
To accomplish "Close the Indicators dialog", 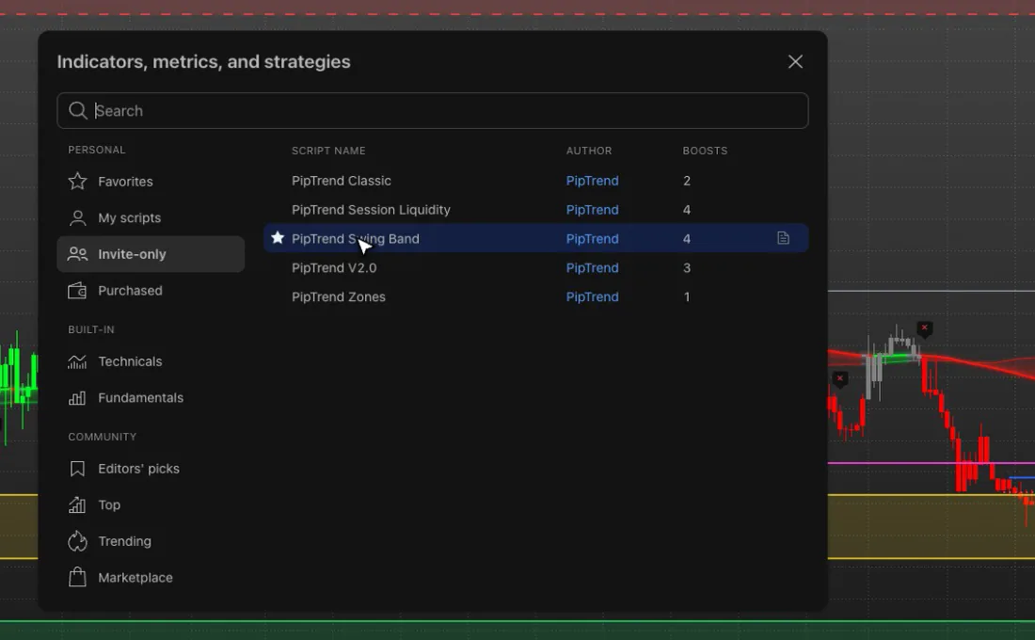I will [x=795, y=61].
